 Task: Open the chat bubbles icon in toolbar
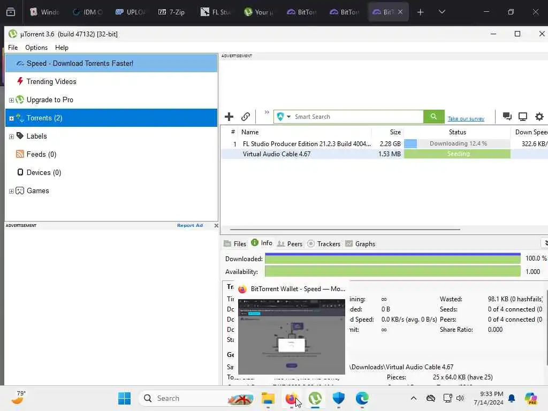pos(507,116)
